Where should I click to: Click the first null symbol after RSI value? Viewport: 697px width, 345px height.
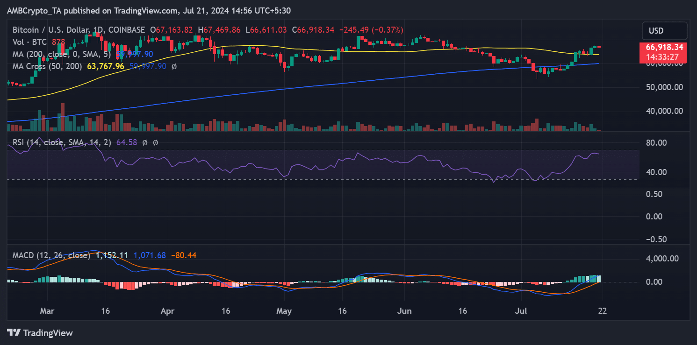pos(145,142)
